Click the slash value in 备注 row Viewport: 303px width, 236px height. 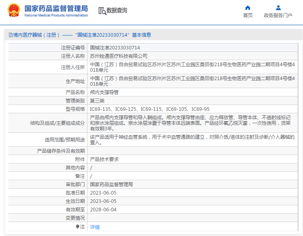click(x=91, y=176)
